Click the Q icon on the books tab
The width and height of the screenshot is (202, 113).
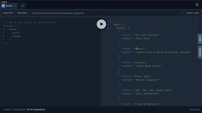(3, 6)
